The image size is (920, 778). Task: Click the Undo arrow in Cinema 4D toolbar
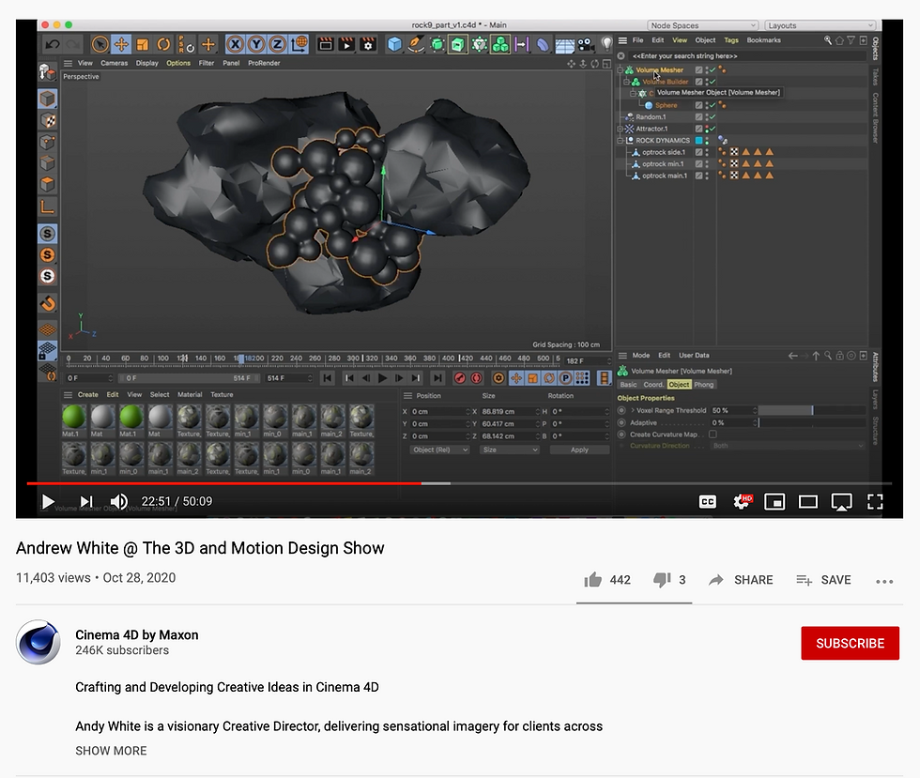[53, 45]
